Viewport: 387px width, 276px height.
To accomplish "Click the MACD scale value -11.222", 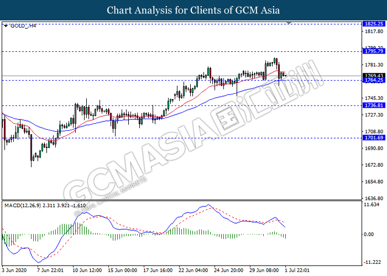I will click(x=372, y=262).
